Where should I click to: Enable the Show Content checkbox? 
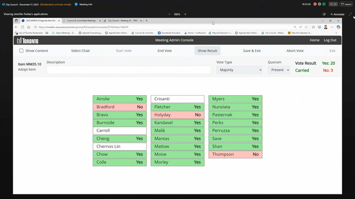coord(21,51)
